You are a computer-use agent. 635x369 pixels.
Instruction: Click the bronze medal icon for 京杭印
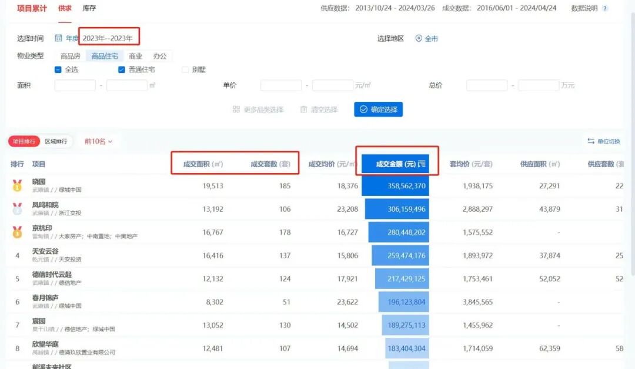coord(17,232)
